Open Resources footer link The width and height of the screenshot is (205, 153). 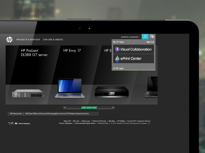(x=86, y=121)
